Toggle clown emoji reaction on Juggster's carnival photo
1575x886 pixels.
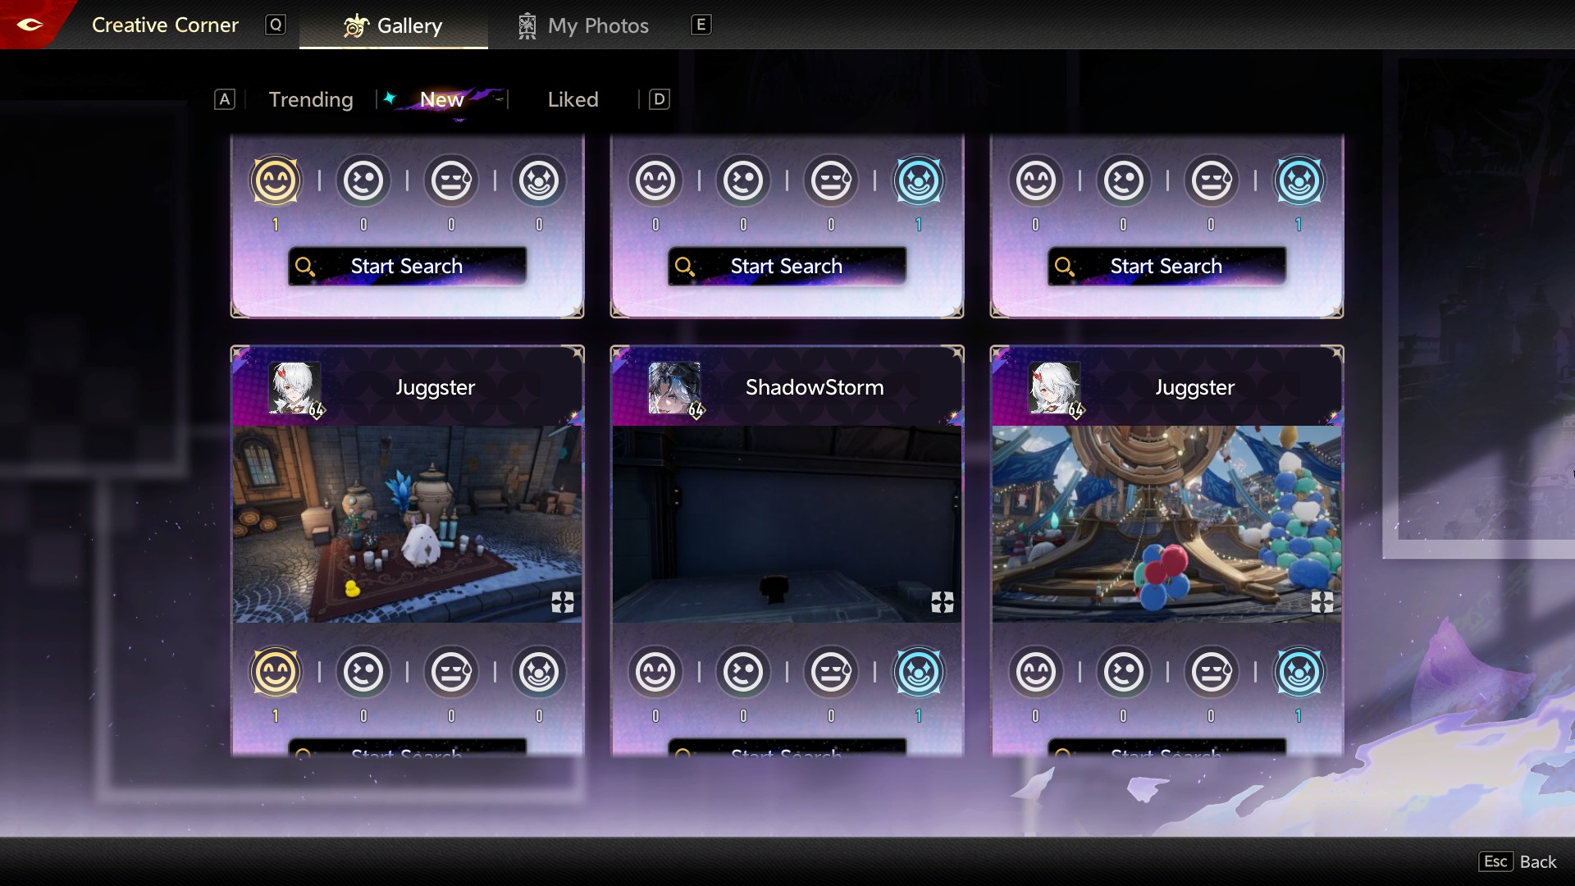(x=1299, y=672)
